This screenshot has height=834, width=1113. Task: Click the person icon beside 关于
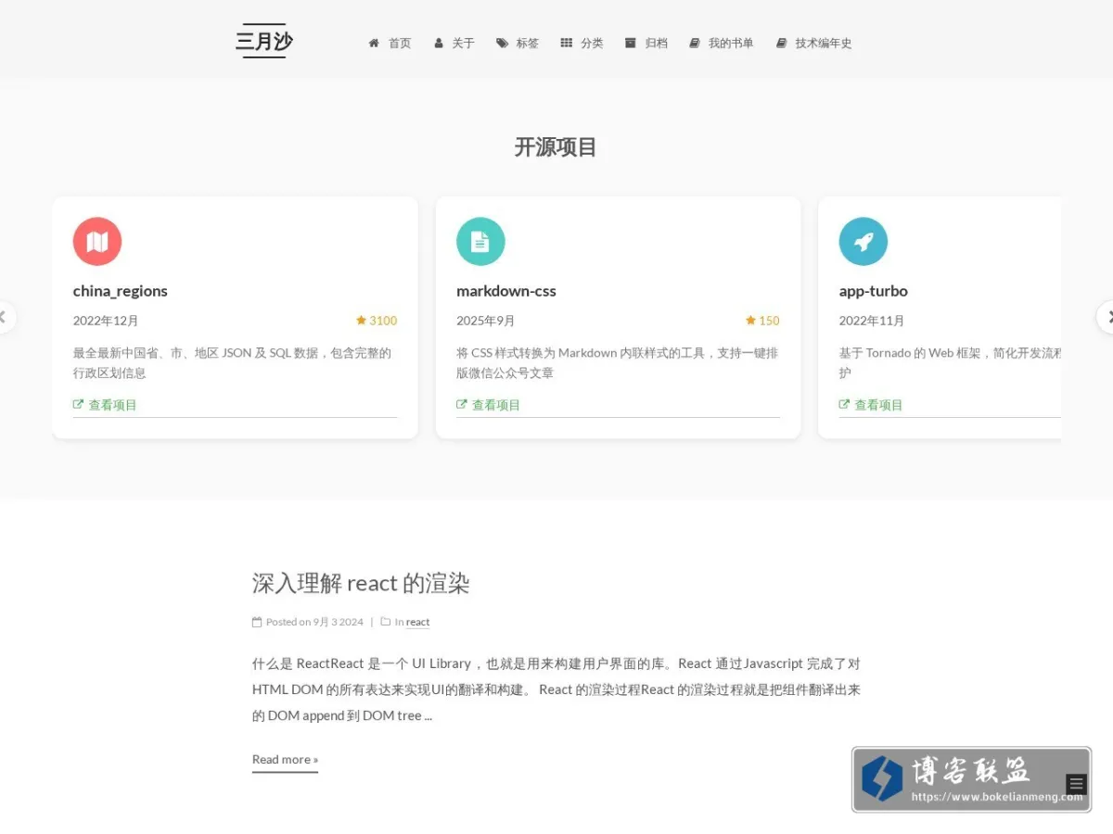tap(439, 44)
